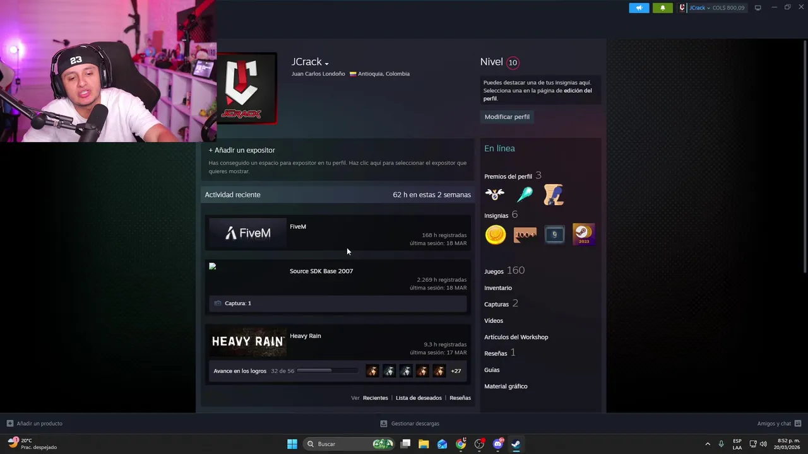Open the 'Recientes' games view
Screen dimensions: 808x454
(375, 398)
